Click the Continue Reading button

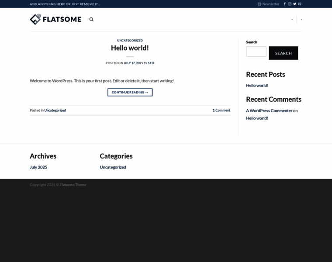130,92
